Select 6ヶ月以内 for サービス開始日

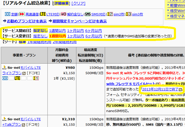coord(94,31)
